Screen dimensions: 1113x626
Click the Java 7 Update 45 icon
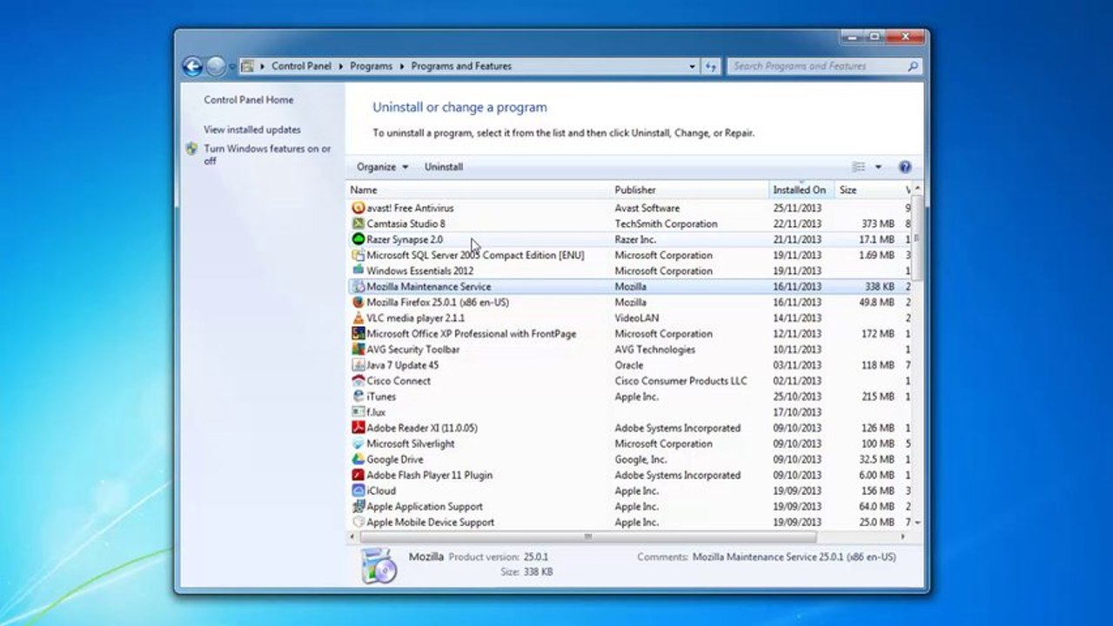tap(358, 365)
